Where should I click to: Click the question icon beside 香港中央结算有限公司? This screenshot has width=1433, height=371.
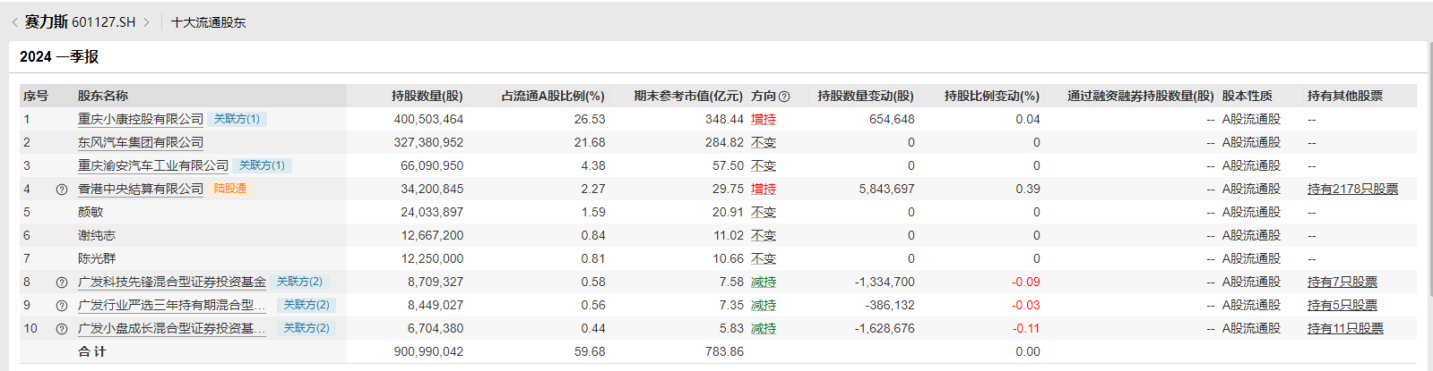(62, 190)
